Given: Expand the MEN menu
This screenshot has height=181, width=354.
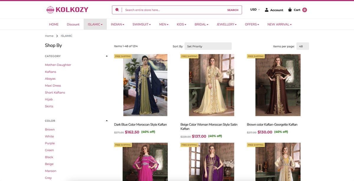Looking at the screenshot, I should pyautogui.click(x=164, y=24).
